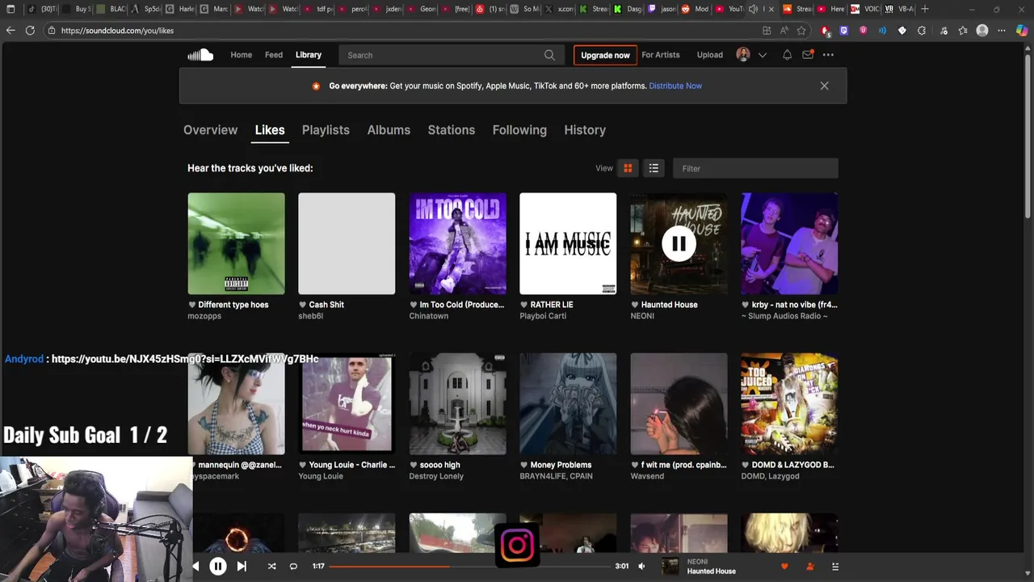Click the Upload link

tap(710, 55)
